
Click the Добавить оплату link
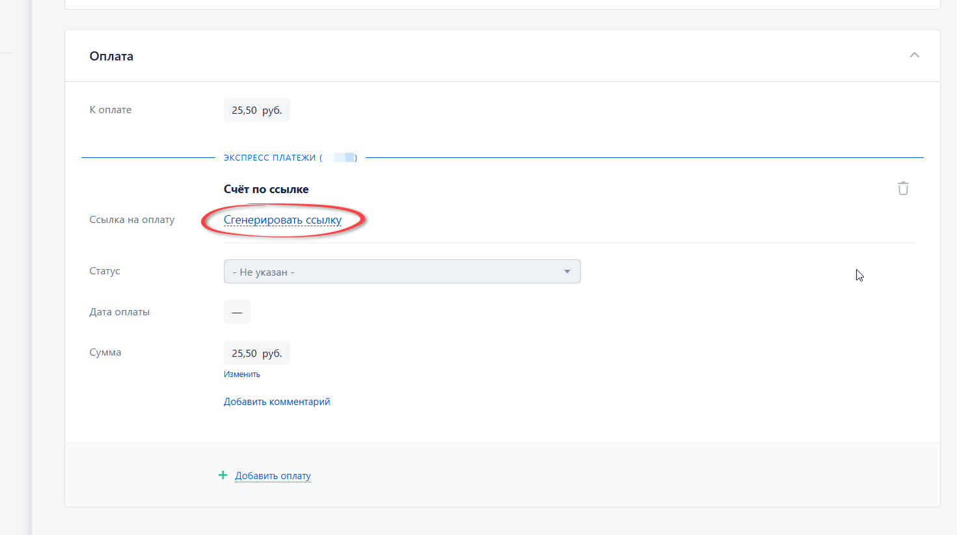[273, 476]
